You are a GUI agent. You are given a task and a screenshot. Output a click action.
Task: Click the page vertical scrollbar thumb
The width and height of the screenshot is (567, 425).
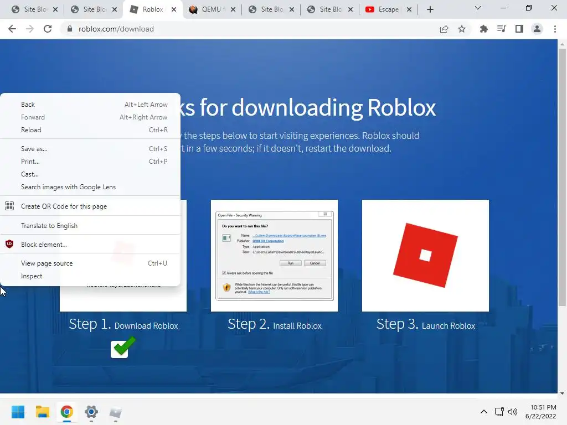[562, 177]
